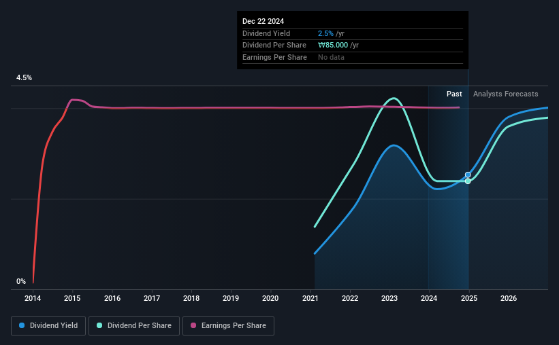Click the ₩85.000 dividend per share value
The image size is (559, 345).
click(x=333, y=46)
